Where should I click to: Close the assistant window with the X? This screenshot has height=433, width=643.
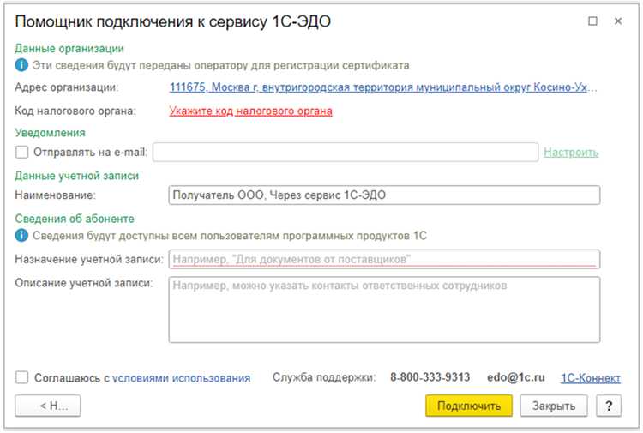pos(618,21)
